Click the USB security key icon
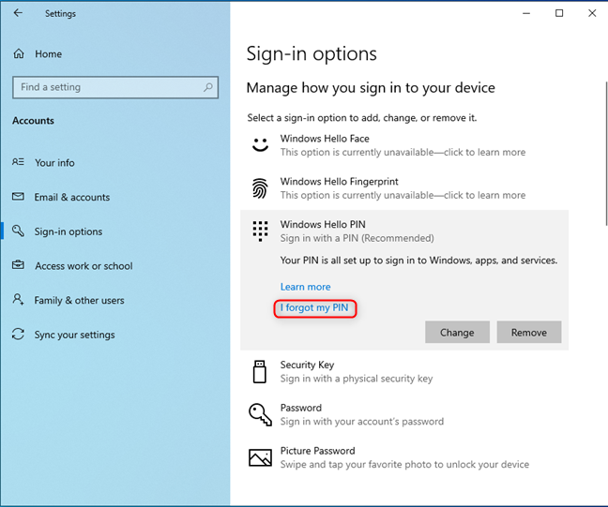This screenshot has height=507, width=608. coord(259,372)
